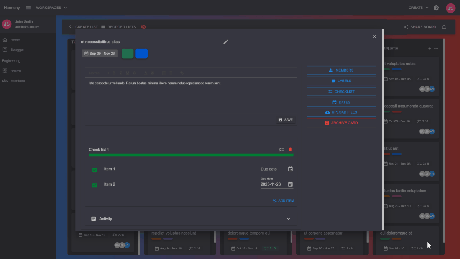Open calendar picker for Item 1 due date
This screenshot has width=460, height=259.
291,169
